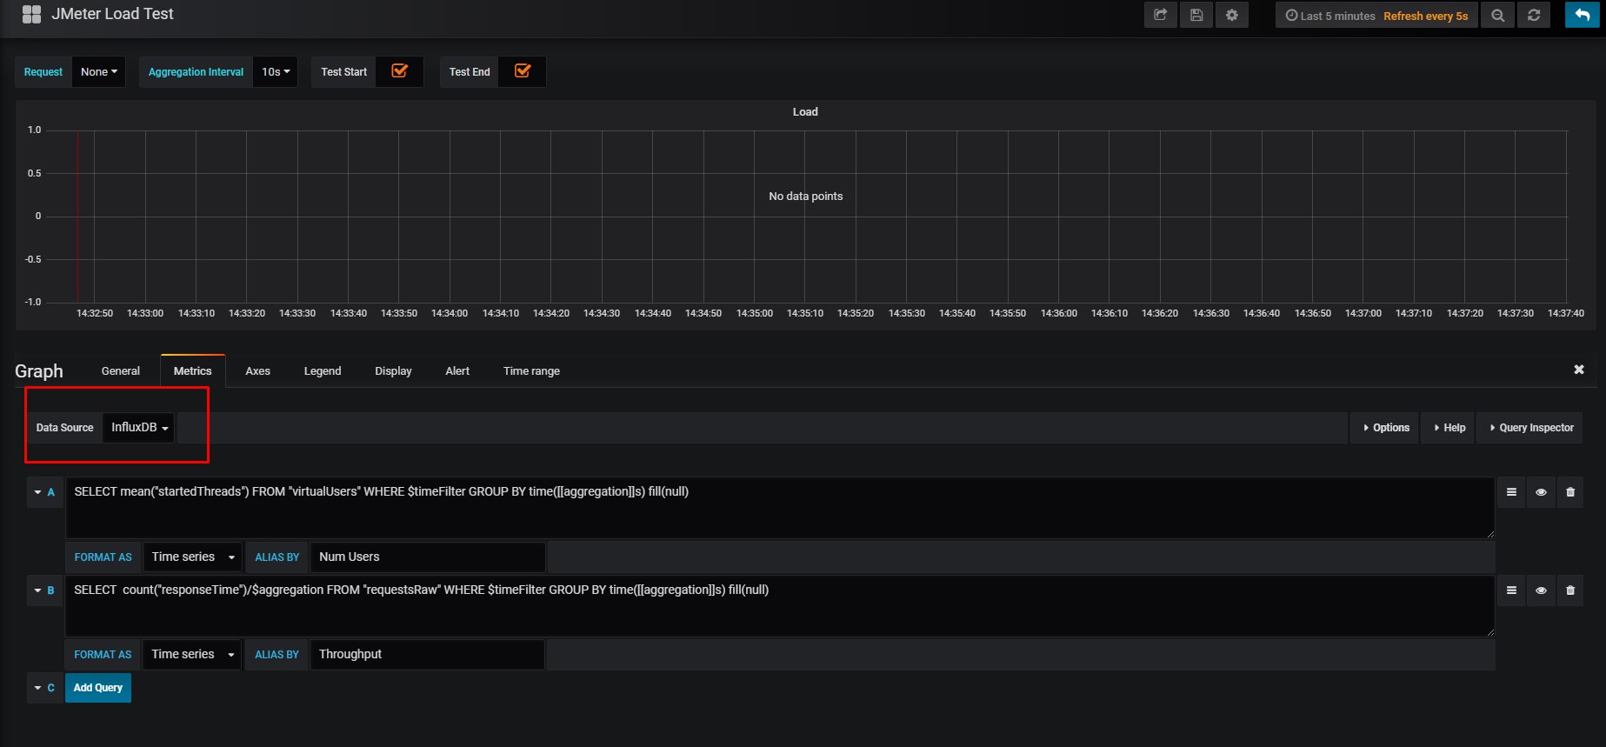
Task: Toggle visibility of query B
Action: click(1541, 590)
